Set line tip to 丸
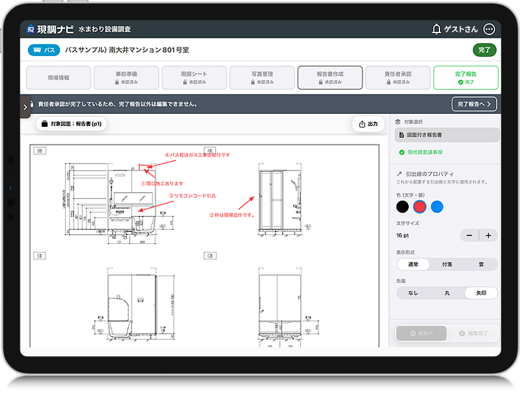520x396 pixels. (x=447, y=293)
